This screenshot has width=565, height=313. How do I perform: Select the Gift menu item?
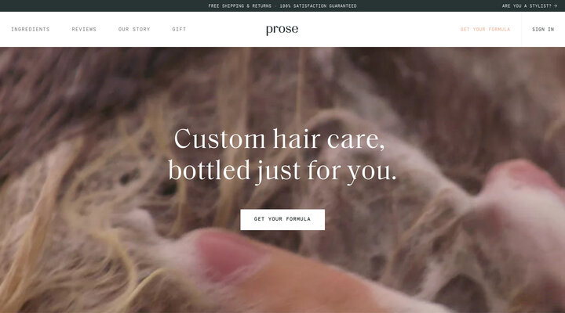click(x=179, y=29)
